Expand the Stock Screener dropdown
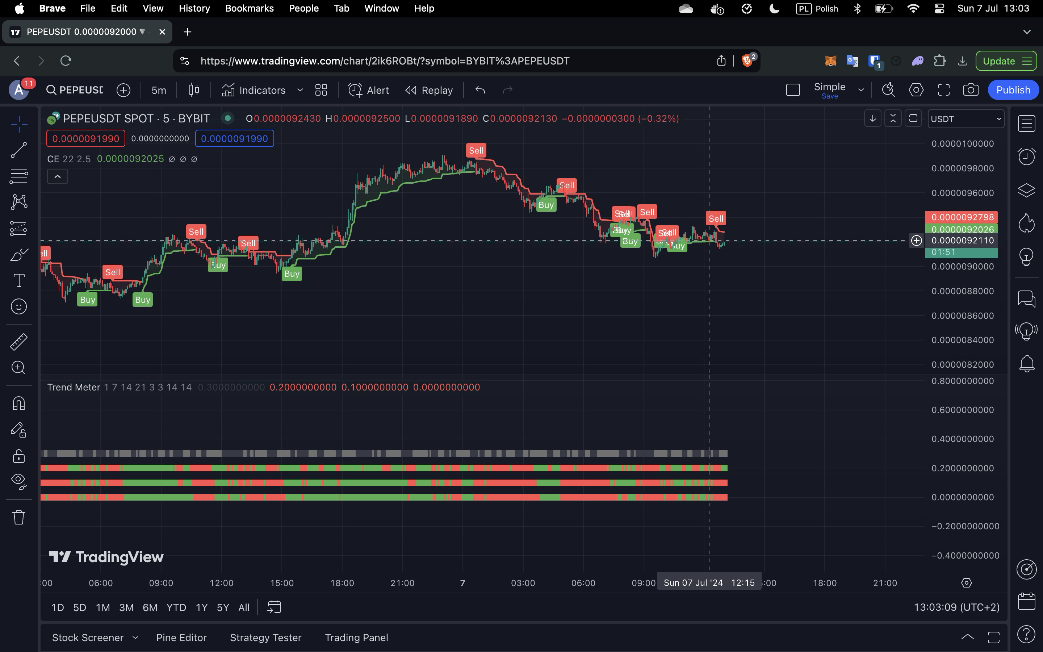The height and width of the screenshot is (652, 1043). 135,638
